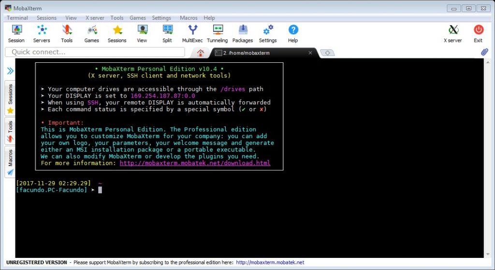Click the DISPLAY address 169.254.187.87:0.0
The width and height of the screenshot is (495, 270).
click(x=163, y=96)
